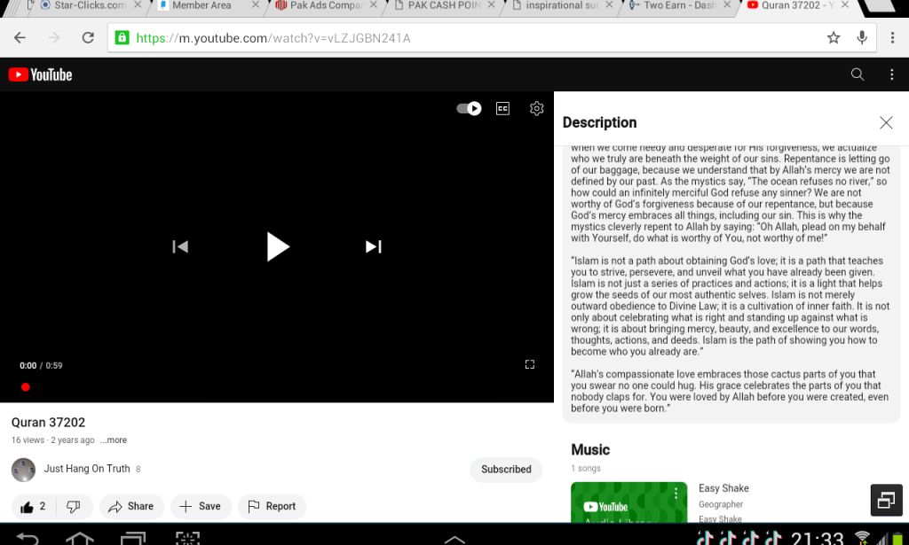Open YouTube search
The image size is (909, 545).
click(x=858, y=74)
